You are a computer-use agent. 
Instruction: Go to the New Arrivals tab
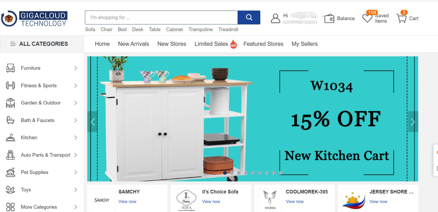click(x=134, y=44)
